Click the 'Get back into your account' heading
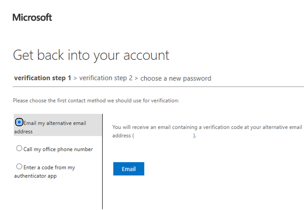This screenshot has height=210, width=304. 91,55
